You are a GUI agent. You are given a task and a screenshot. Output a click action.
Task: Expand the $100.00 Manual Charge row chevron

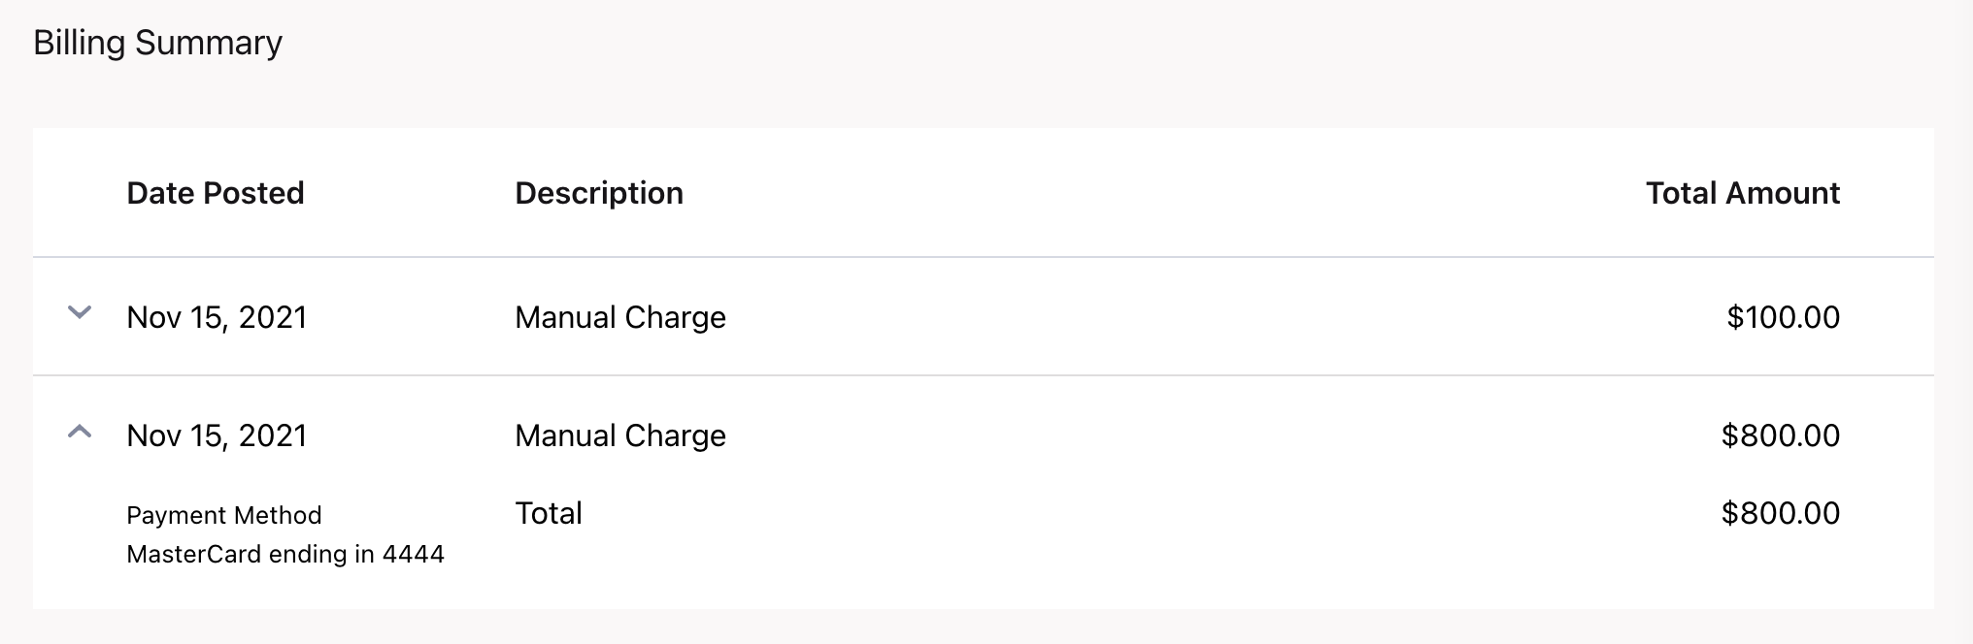(80, 312)
